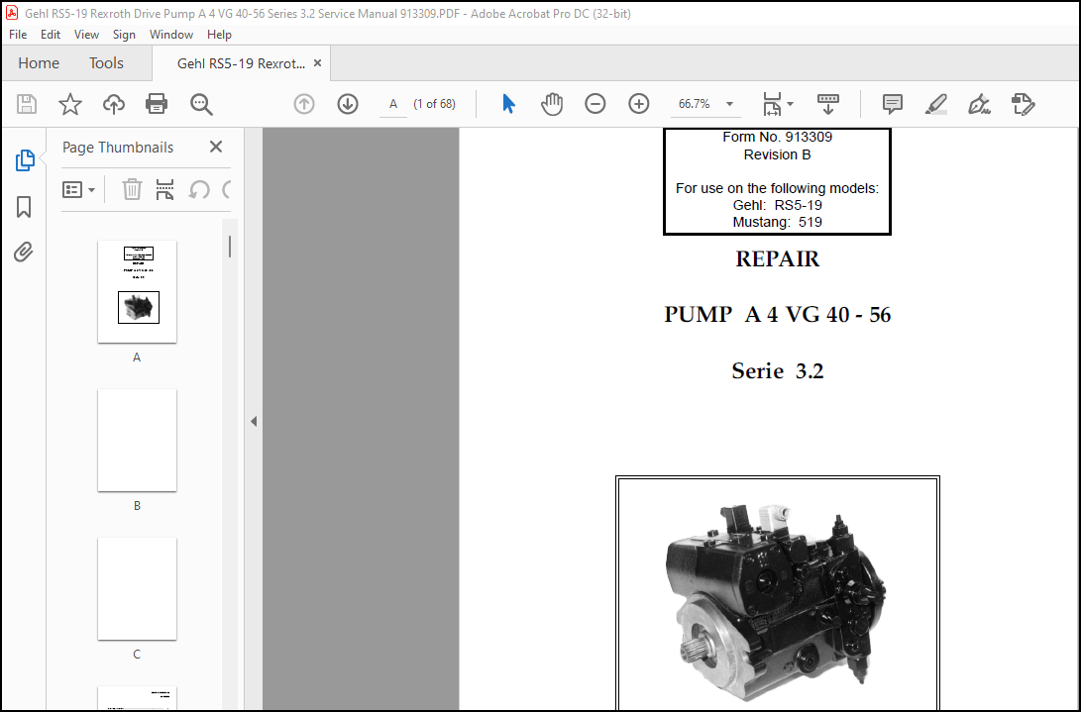Open the Edit menu
The image size is (1081, 712).
click(x=51, y=35)
